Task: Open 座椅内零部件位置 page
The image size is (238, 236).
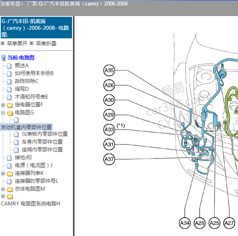Action: [42, 150]
